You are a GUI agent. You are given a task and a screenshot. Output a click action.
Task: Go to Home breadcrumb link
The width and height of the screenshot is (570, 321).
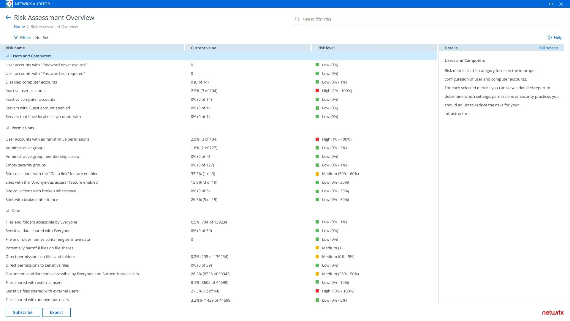(19, 26)
